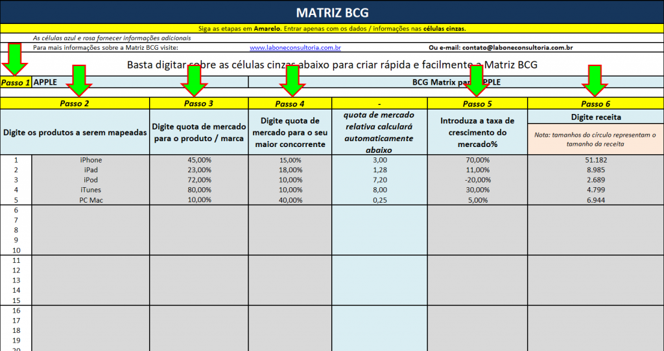Click PC Mac's 10,00% market share cell
Image resolution: width=664 pixels, height=351 pixels.
pyautogui.click(x=199, y=200)
